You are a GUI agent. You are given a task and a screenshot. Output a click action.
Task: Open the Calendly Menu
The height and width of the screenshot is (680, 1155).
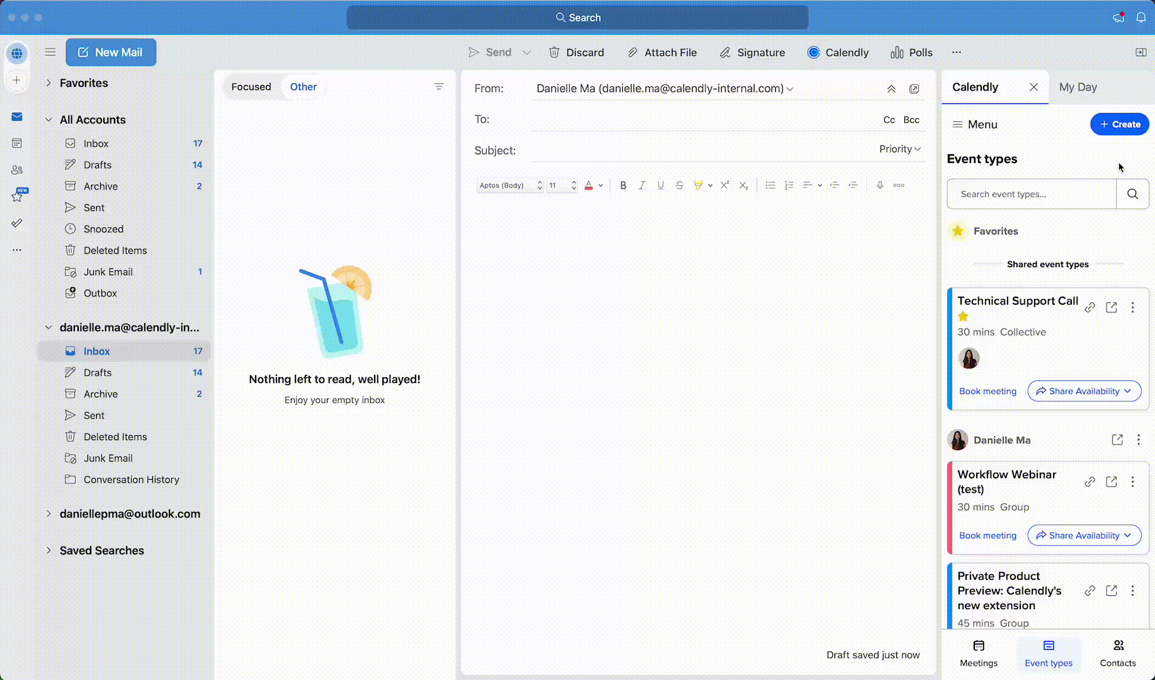click(x=974, y=124)
